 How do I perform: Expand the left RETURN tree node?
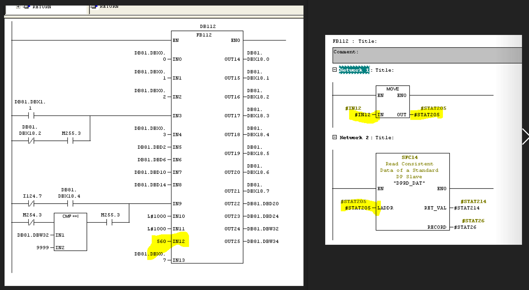tap(18, 7)
